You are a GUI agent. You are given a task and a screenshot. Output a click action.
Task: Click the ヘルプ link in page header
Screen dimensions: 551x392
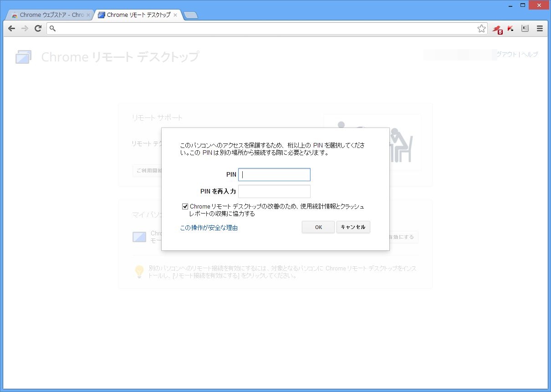(x=530, y=54)
